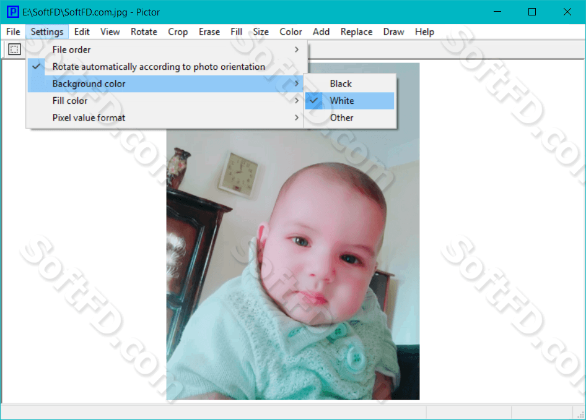The image size is (586, 420).
Task: Expand the Background color submenu
Action: [x=167, y=84]
